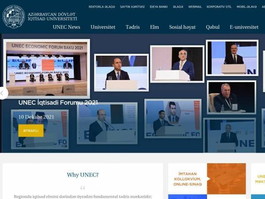The width and height of the screenshot is (265, 199).
Task: Open the Mobil-Əlavə link
Action: pyautogui.click(x=246, y=7)
